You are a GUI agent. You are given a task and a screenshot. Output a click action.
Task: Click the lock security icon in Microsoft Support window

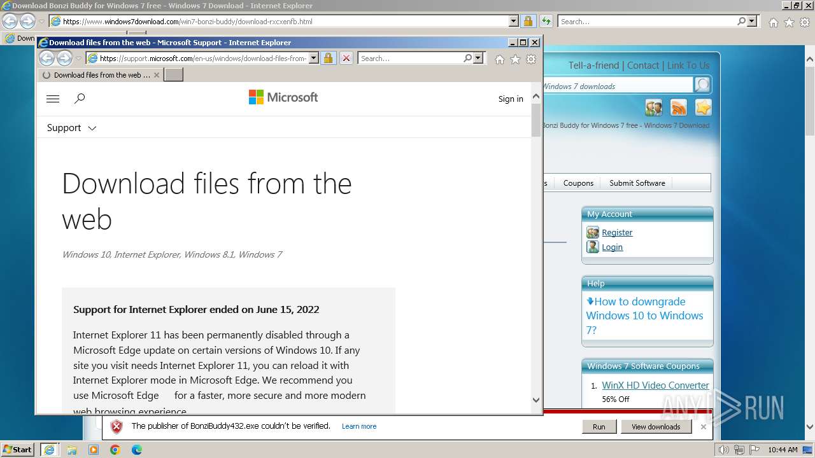[328, 58]
